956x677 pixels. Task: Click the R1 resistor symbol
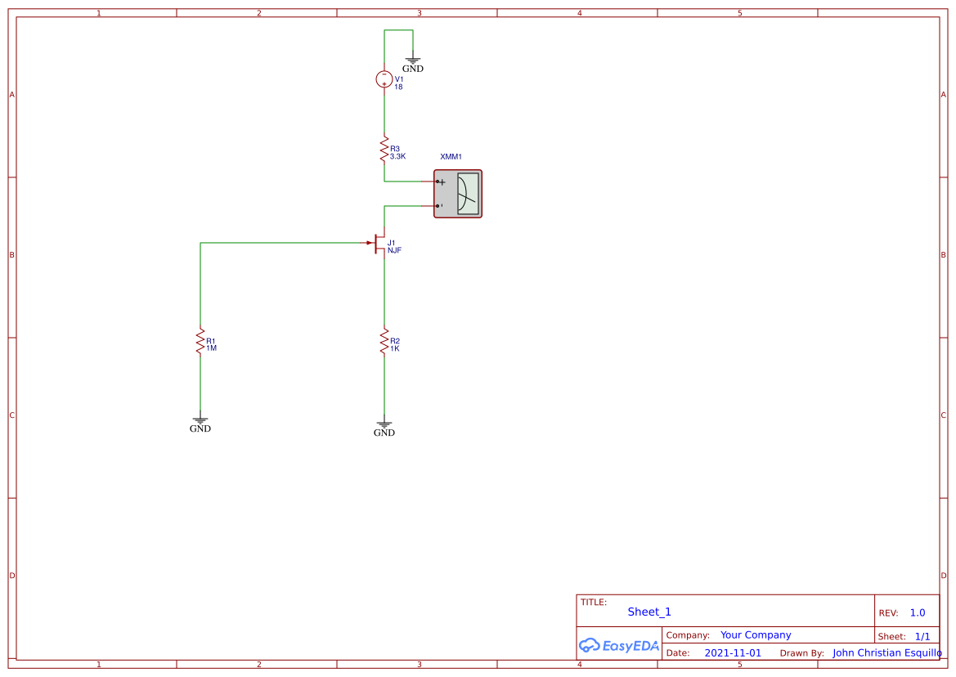tap(200, 342)
